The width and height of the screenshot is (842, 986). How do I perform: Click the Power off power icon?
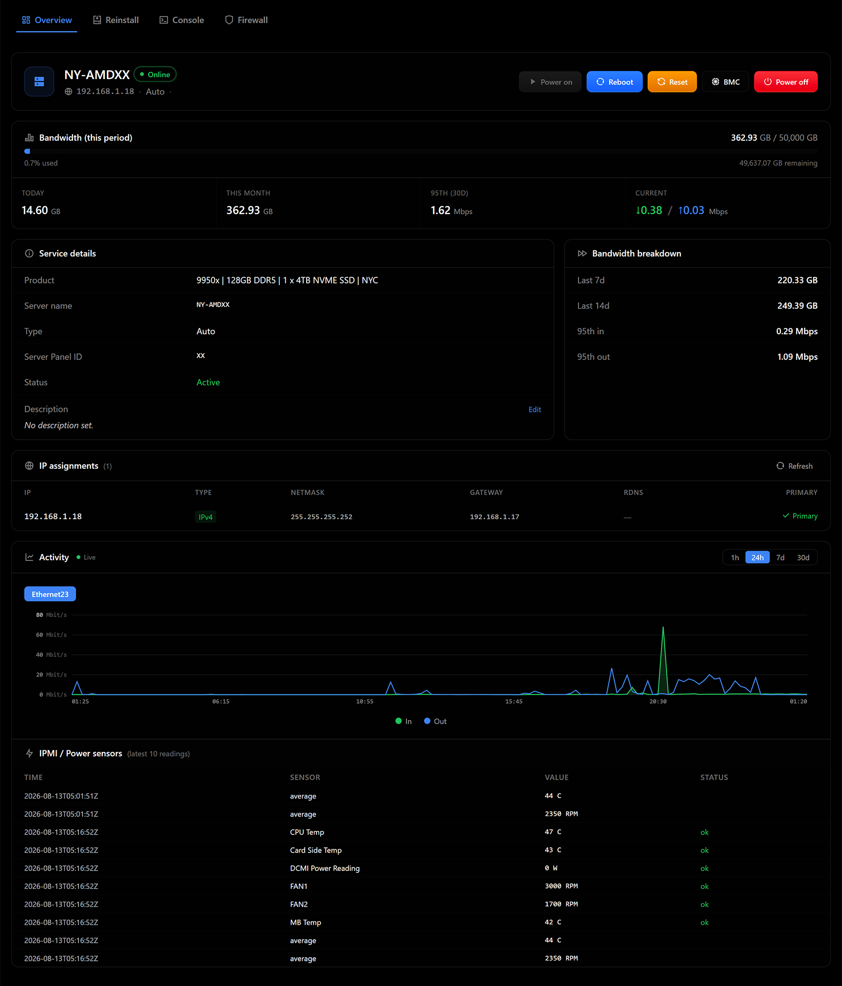[768, 82]
